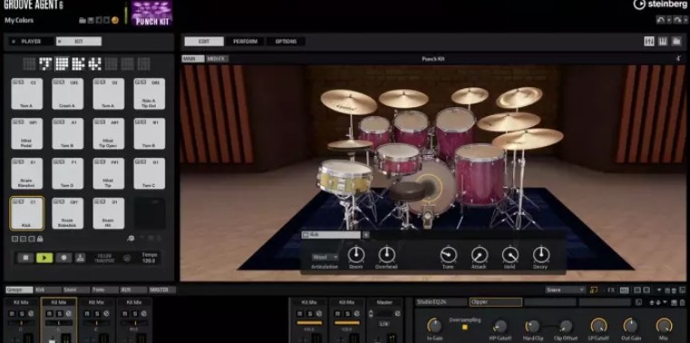Trigger the Crash A pad

(x=67, y=93)
